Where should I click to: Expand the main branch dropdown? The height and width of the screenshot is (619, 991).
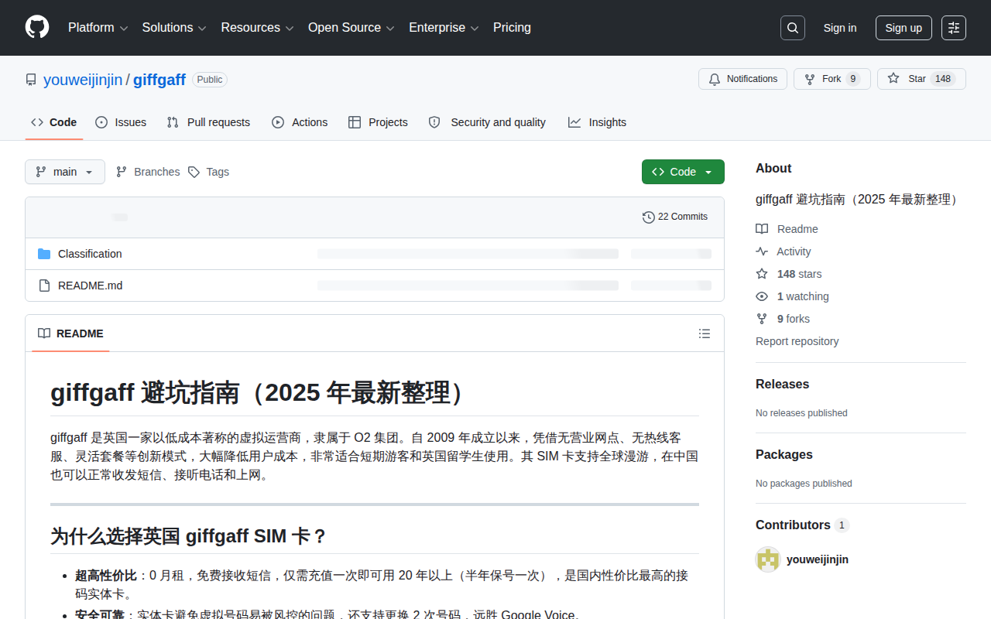[65, 172]
